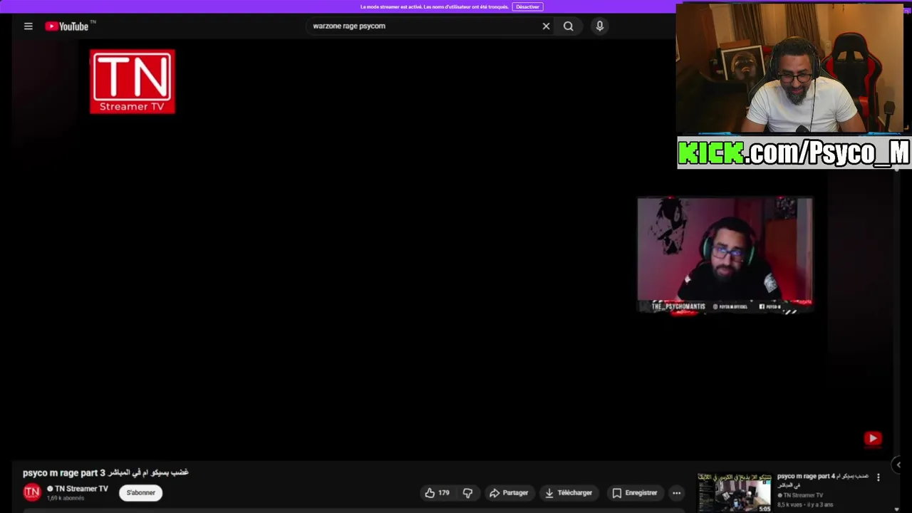Click the YouTube watermark icon in player
The width and height of the screenshot is (912, 513).
pyautogui.click(x=873, y=438)
